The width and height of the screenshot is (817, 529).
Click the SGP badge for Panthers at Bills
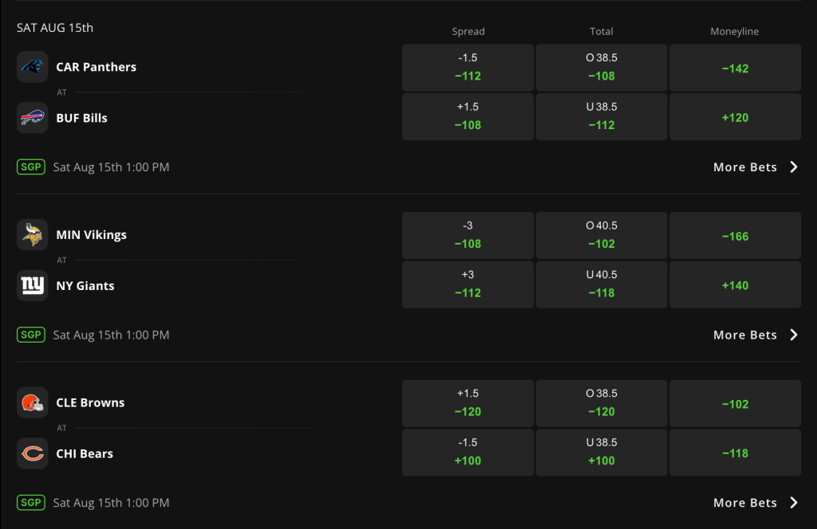point(31,167)
